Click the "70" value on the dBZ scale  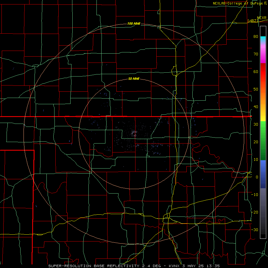click(256, 54)
